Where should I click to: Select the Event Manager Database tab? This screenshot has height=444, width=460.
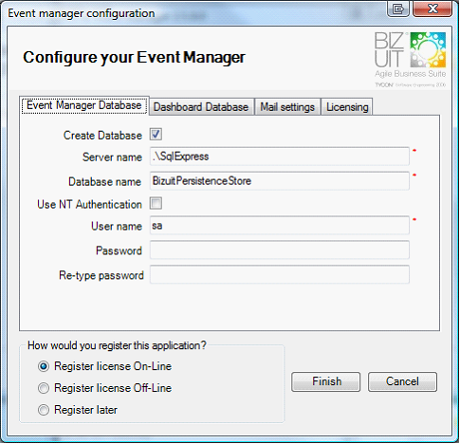[84, 105]
